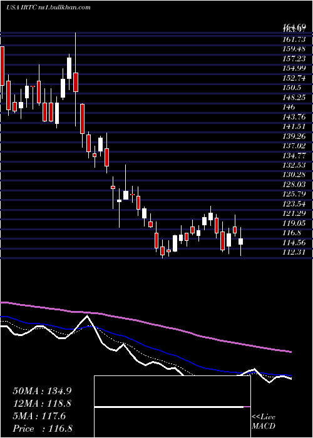Click the 119.05 price label

[294, 223]
